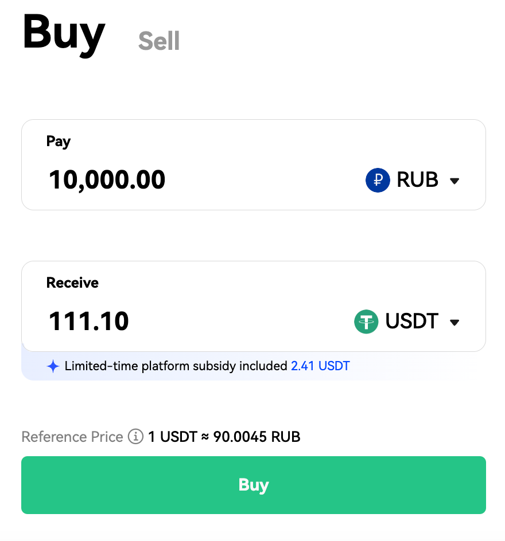505x541 pixels.
Task: Switch to the Sell tab
Action: coord(159,41)
